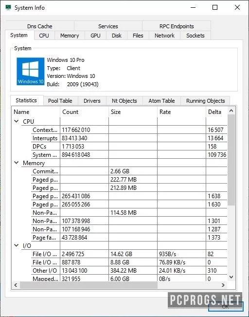Select the Statistics sub-tab

point(26,100)
